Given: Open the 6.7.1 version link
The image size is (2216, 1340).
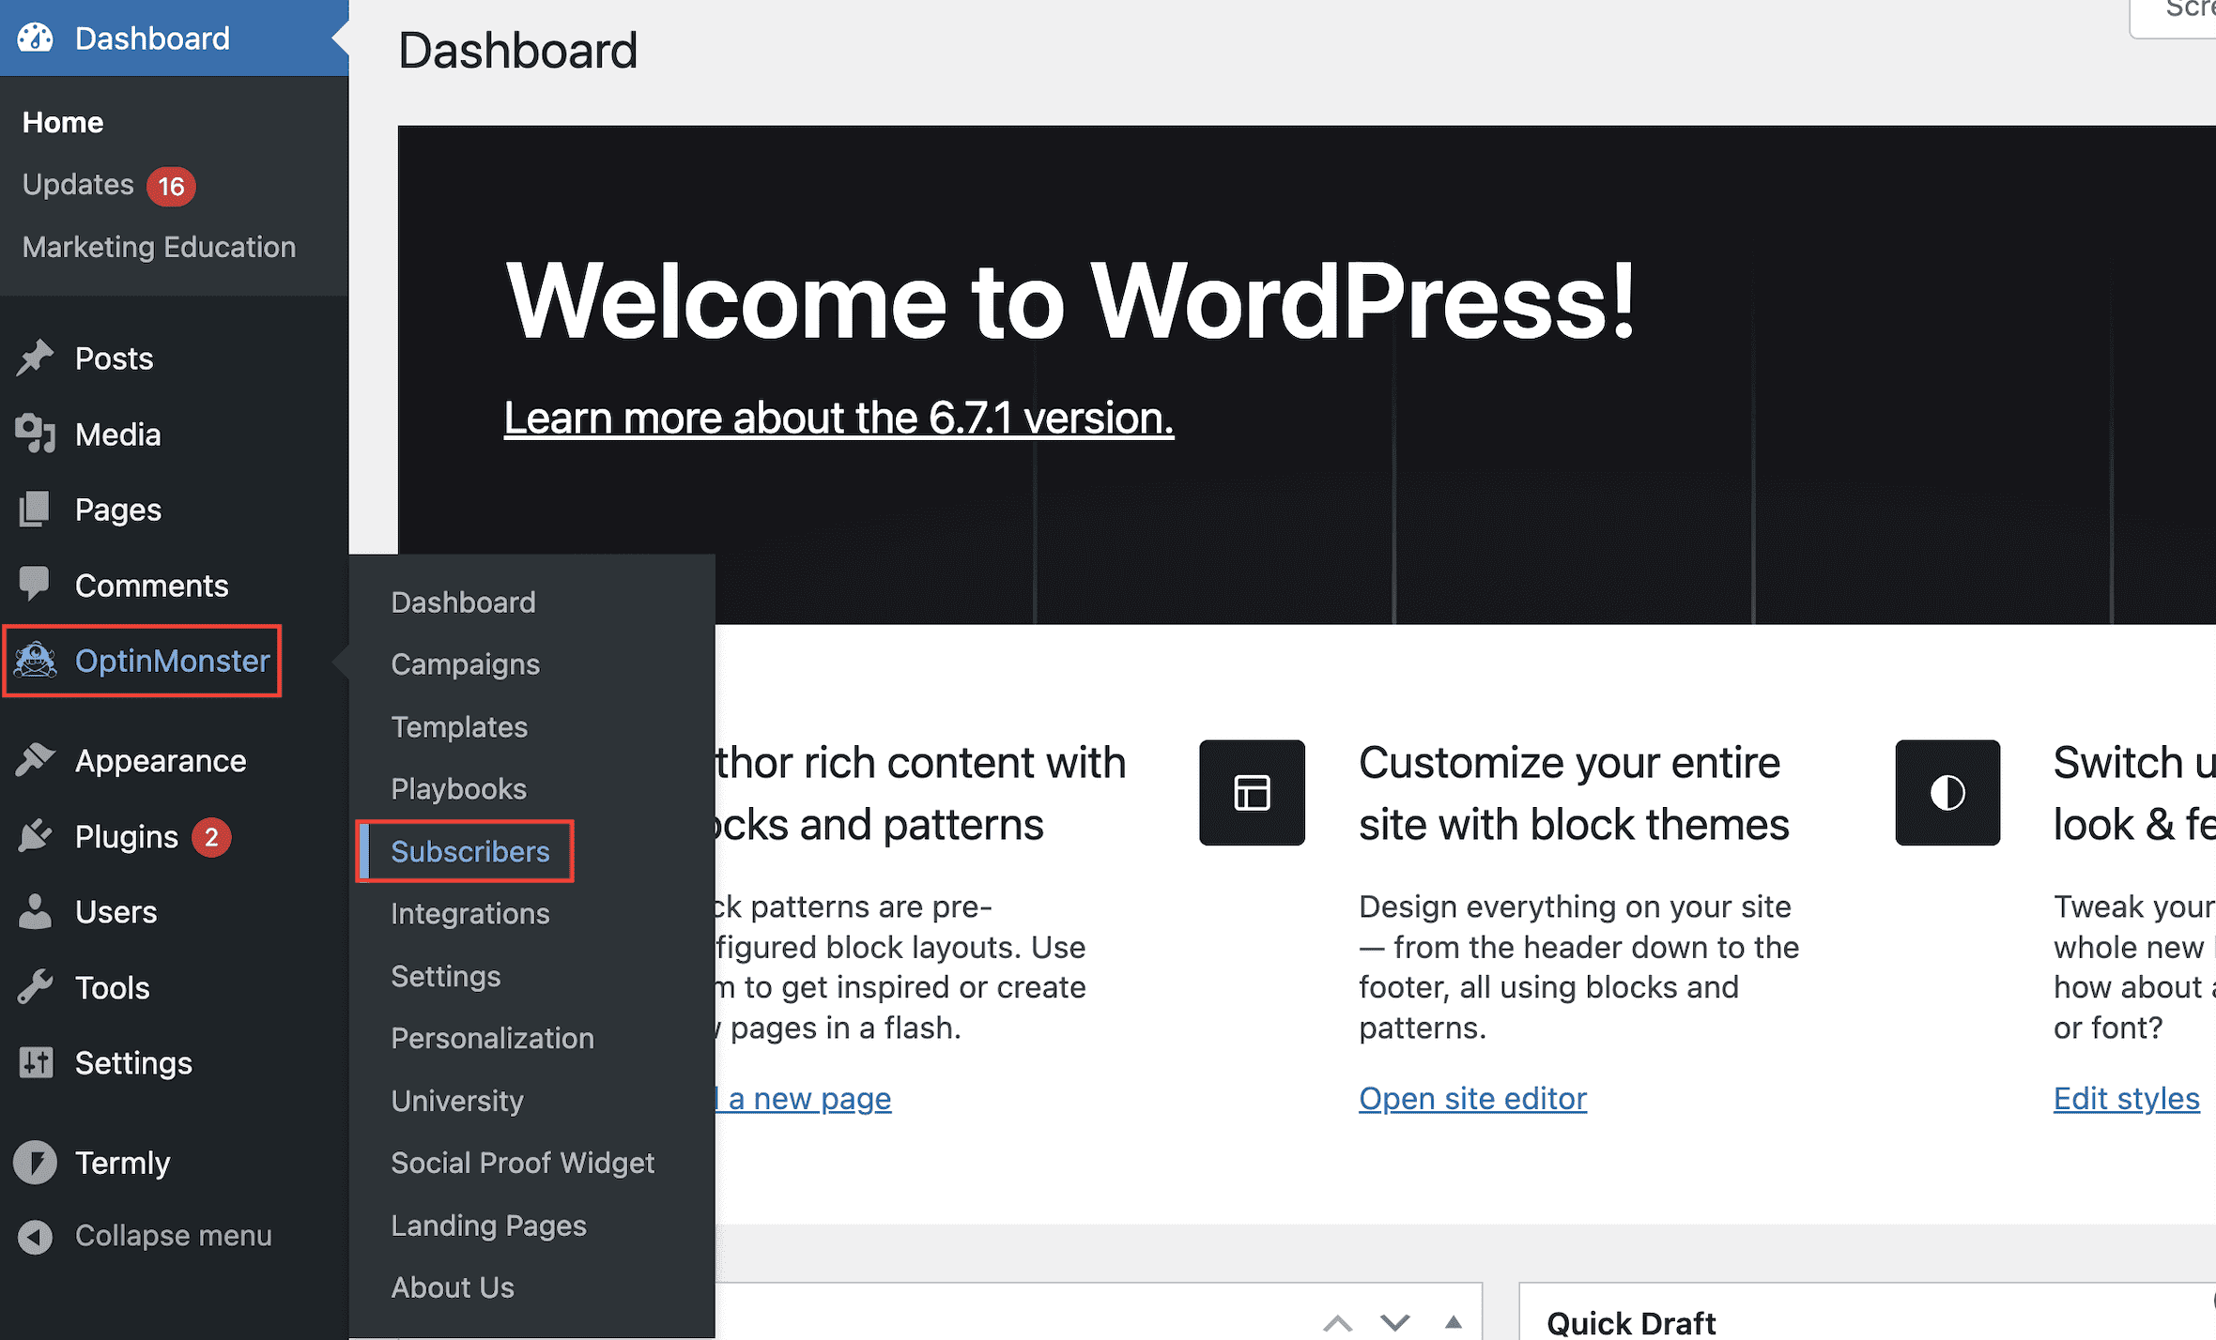Looking at the screenshot, I should 839,418.
